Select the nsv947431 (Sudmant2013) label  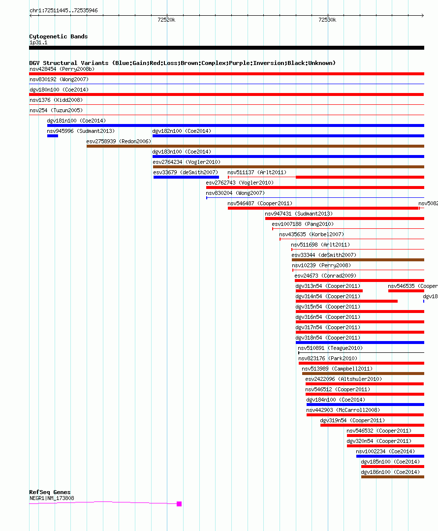[299, 214]
